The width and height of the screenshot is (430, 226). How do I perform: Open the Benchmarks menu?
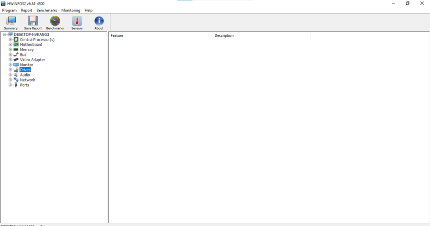(x=47, y=11)
